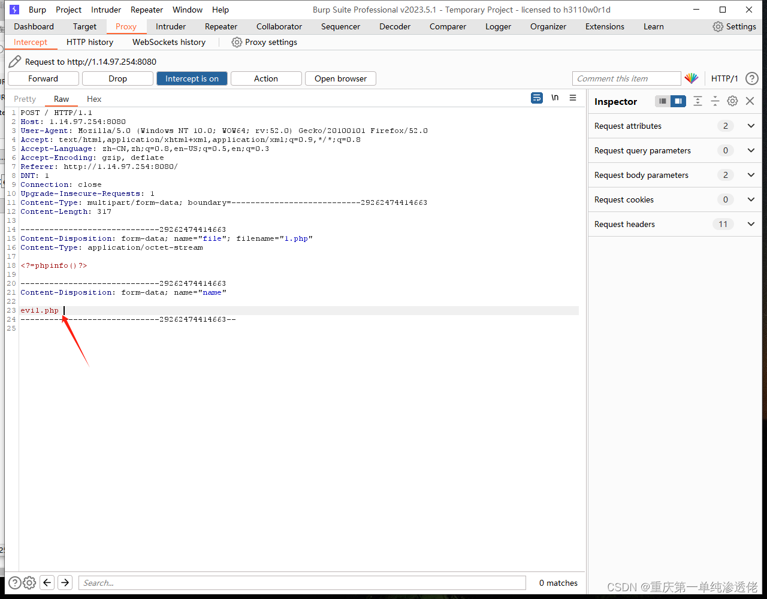Forward the intercepted request
767x599 pixels.
(x=43, y=78)
